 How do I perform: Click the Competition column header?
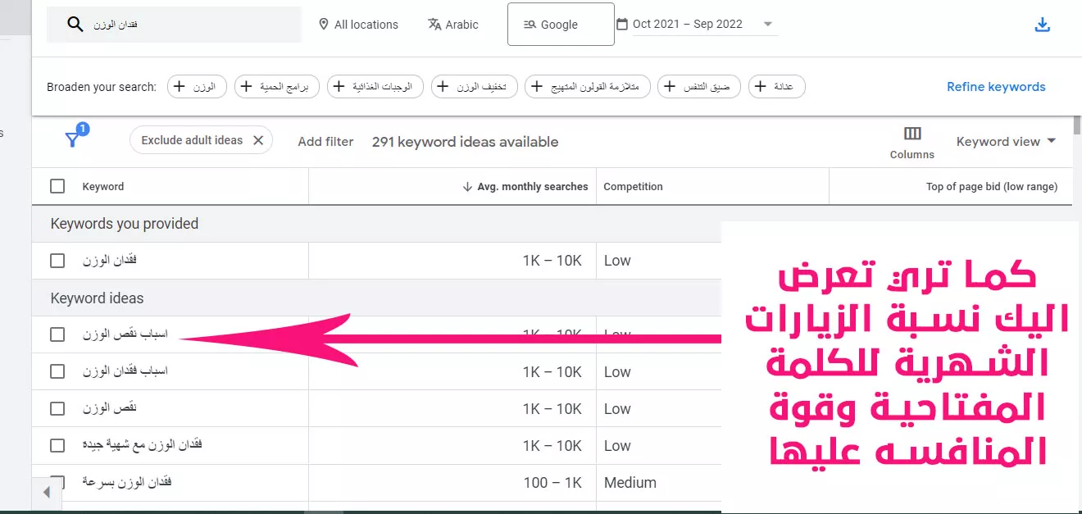coord(633,187)
